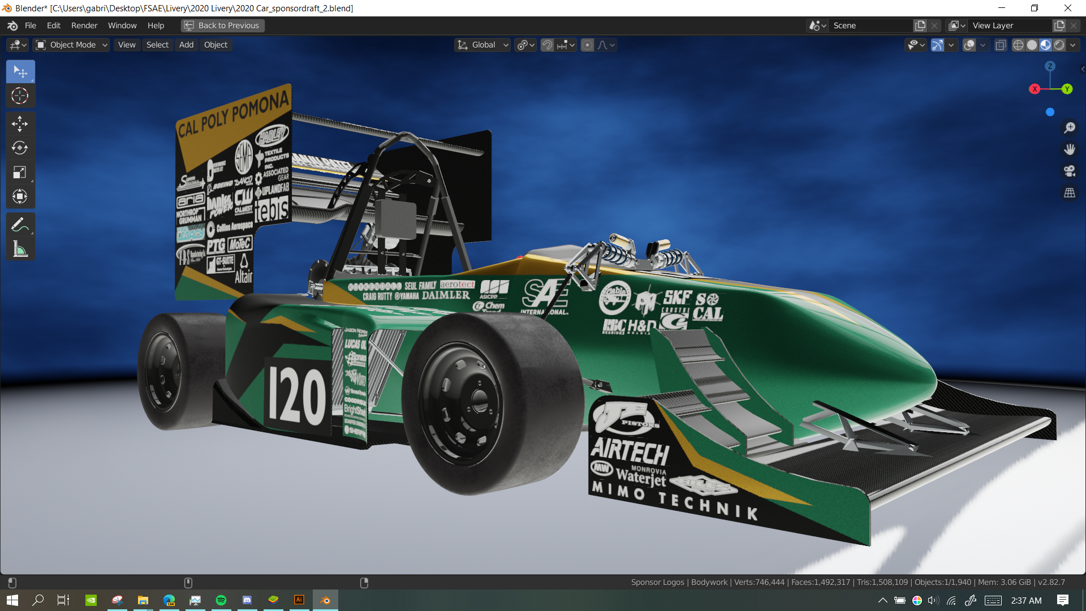Select the Annotate pencil tool
Screen dimensions: 1086x611
[20, 225]
